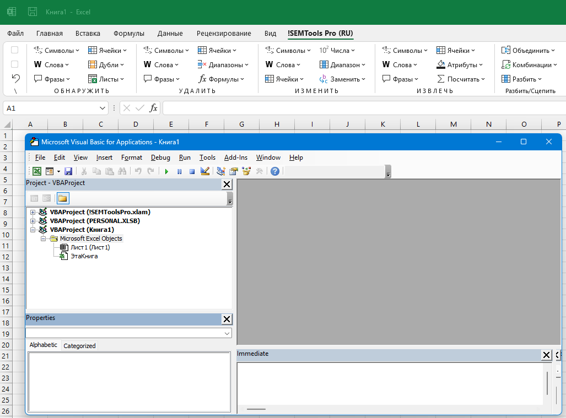Open Find with the binoculars icon
Screen dimensions: 566x418
[x=122, y=171]
